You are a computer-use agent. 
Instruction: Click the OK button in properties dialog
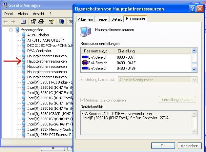[x=163, y=145]
